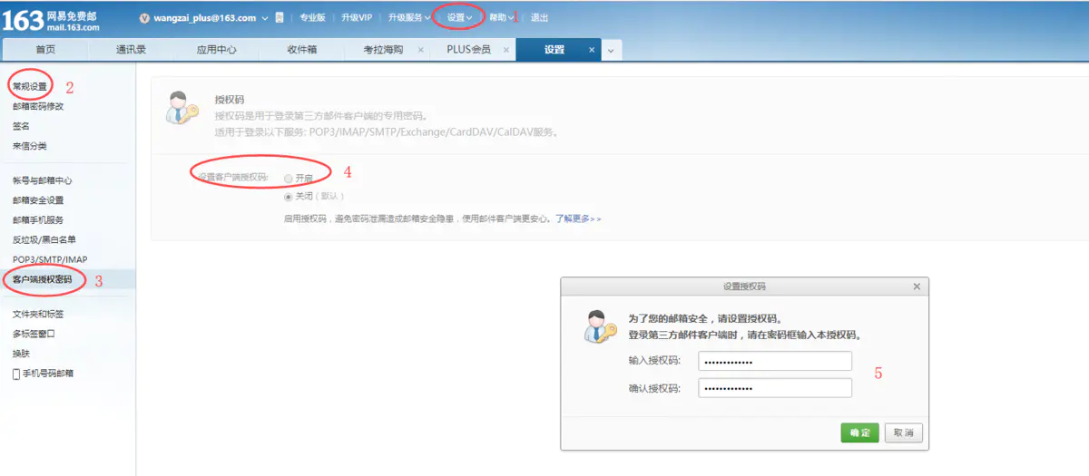1089x476 pixels.
Task: Select 客户端授权密码 in the sidebar
Action: coord(42,279)
